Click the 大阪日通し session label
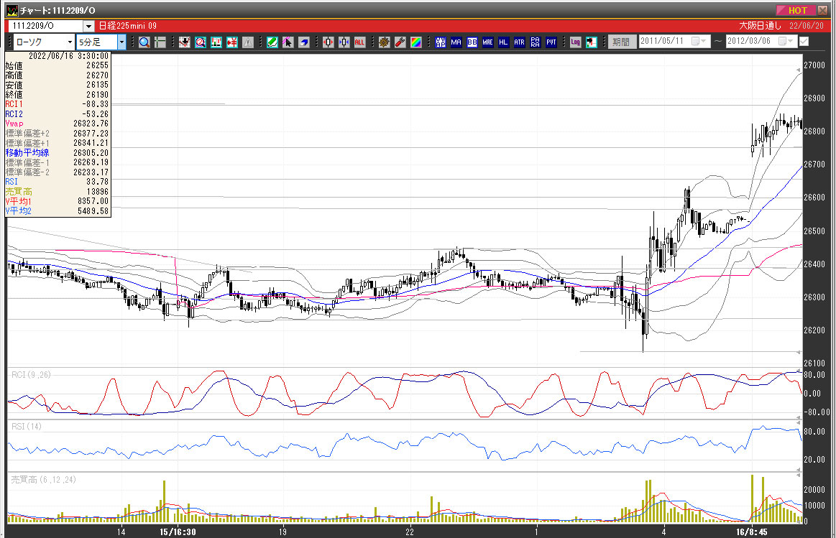Screen dimensions: 836x538 [760, 26]
